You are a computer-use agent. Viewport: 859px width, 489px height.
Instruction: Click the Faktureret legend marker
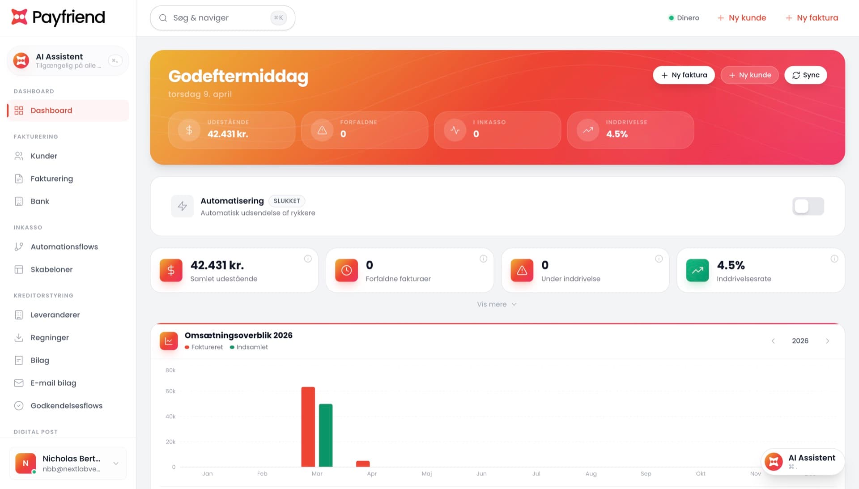187,347
